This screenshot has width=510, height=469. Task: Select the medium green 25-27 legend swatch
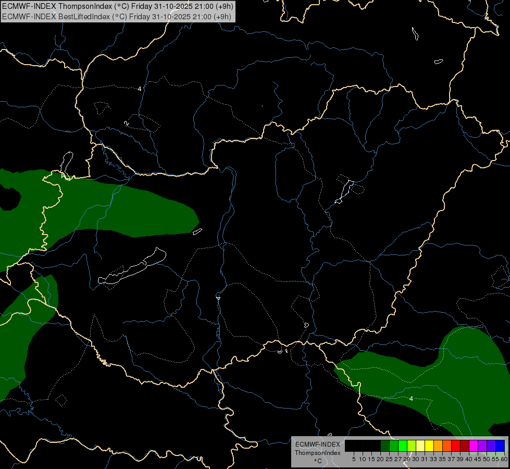click(394, 446)
